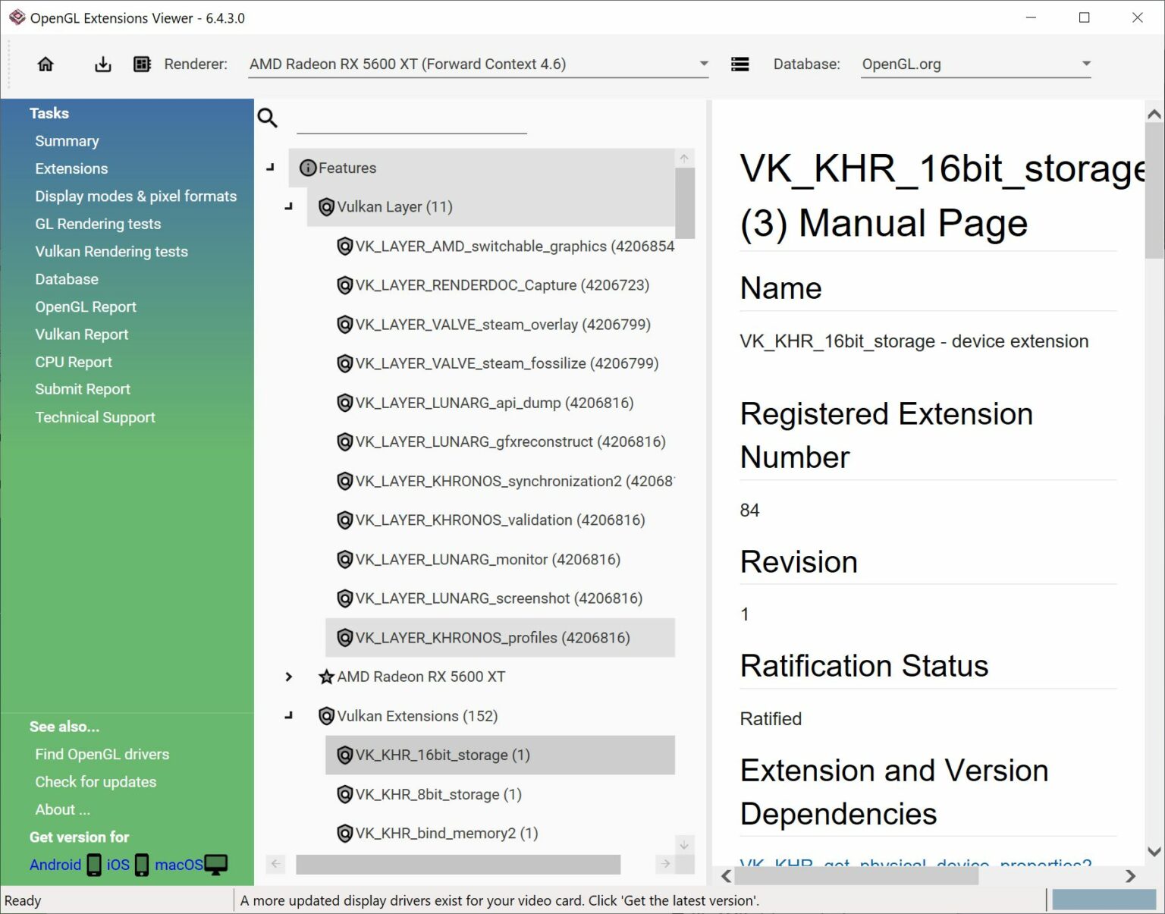Select VK_LAYER_KHRONOS_validation row
The image size is (1165, 914).
500,520
